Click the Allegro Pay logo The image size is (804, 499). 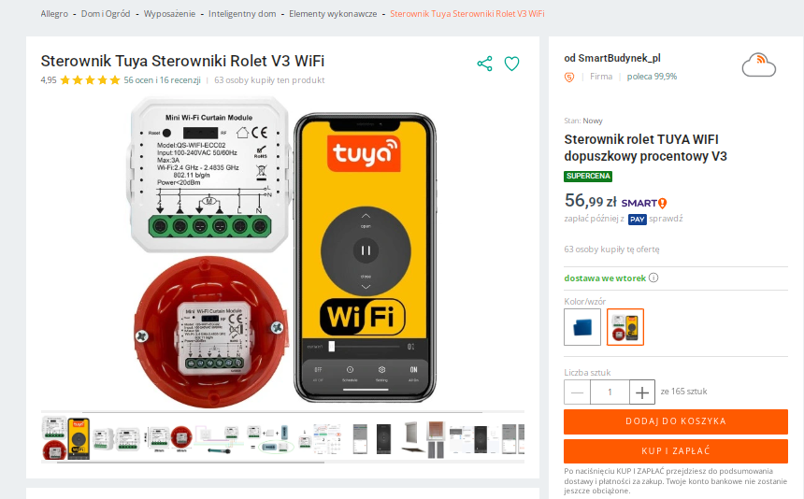pos(637,220)
